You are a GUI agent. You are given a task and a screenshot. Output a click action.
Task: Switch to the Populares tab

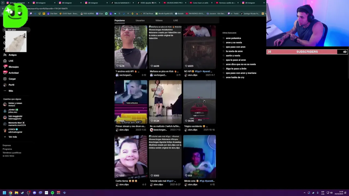120,20
